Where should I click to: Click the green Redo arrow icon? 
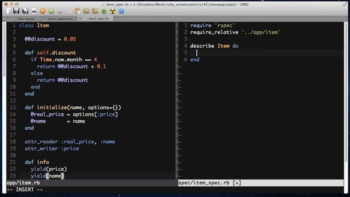tap(51, 11)
